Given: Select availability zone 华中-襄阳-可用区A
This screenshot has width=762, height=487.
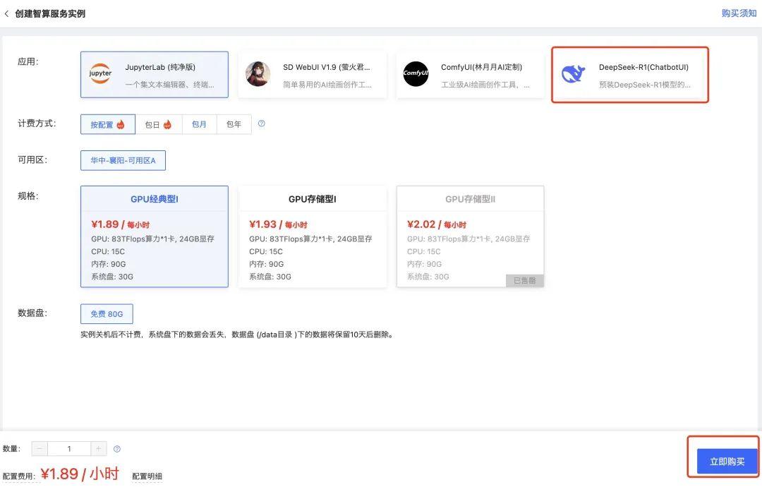Looking at the screenshot, I should tap(123, 160).
